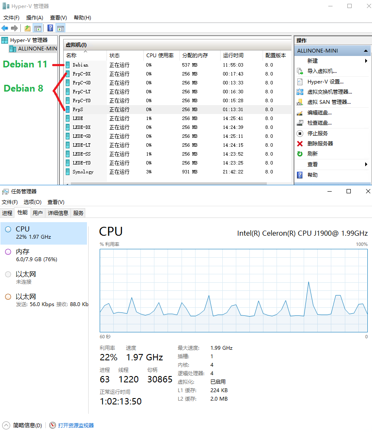Click the 导入虚拟机 import icon
372x432 pixels.
300,71
